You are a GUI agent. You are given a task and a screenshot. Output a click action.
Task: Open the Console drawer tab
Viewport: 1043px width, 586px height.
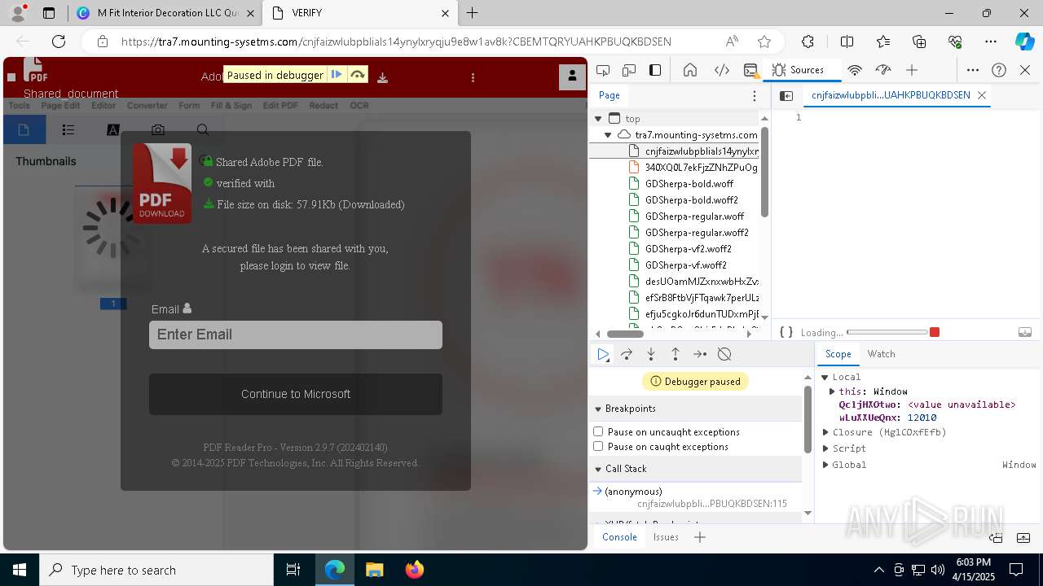click(x=619, y=537)
